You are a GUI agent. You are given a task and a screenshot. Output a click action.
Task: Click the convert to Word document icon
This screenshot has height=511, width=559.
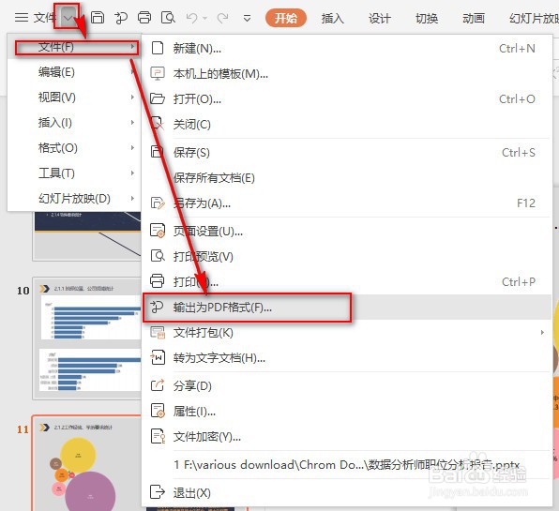coord(158,357)
